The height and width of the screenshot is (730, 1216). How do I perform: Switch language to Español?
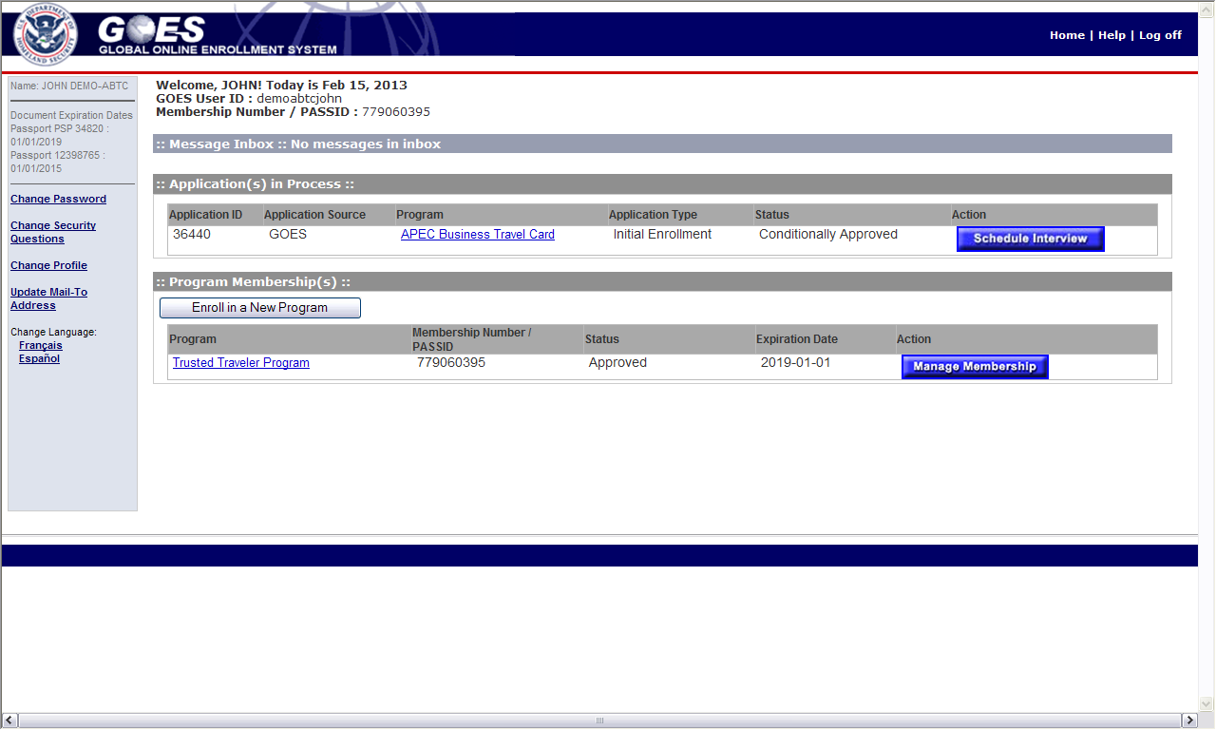click(x=39, y=359)
